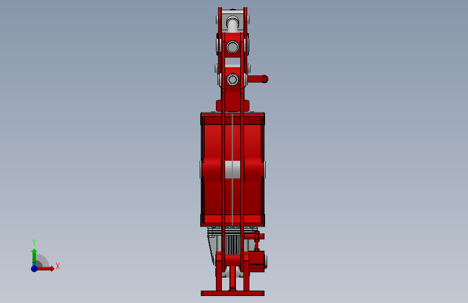Select the red lever handle protruding from the model
Image resolution: width=468 pixels, height=303 pixels.
(258, 79)
